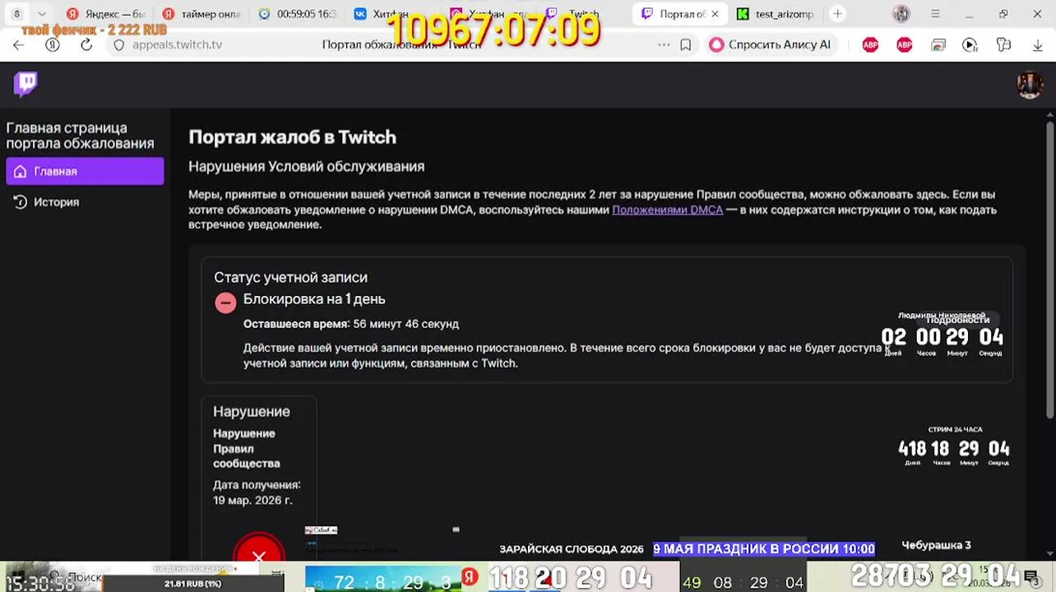Click the Yandex home 'Я' button beside back arrow
The image size is (1056, 592).
pos(52,45)
